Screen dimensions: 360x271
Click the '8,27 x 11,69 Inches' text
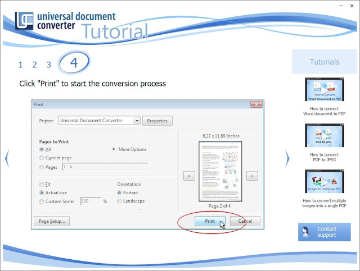coord(221,136)
